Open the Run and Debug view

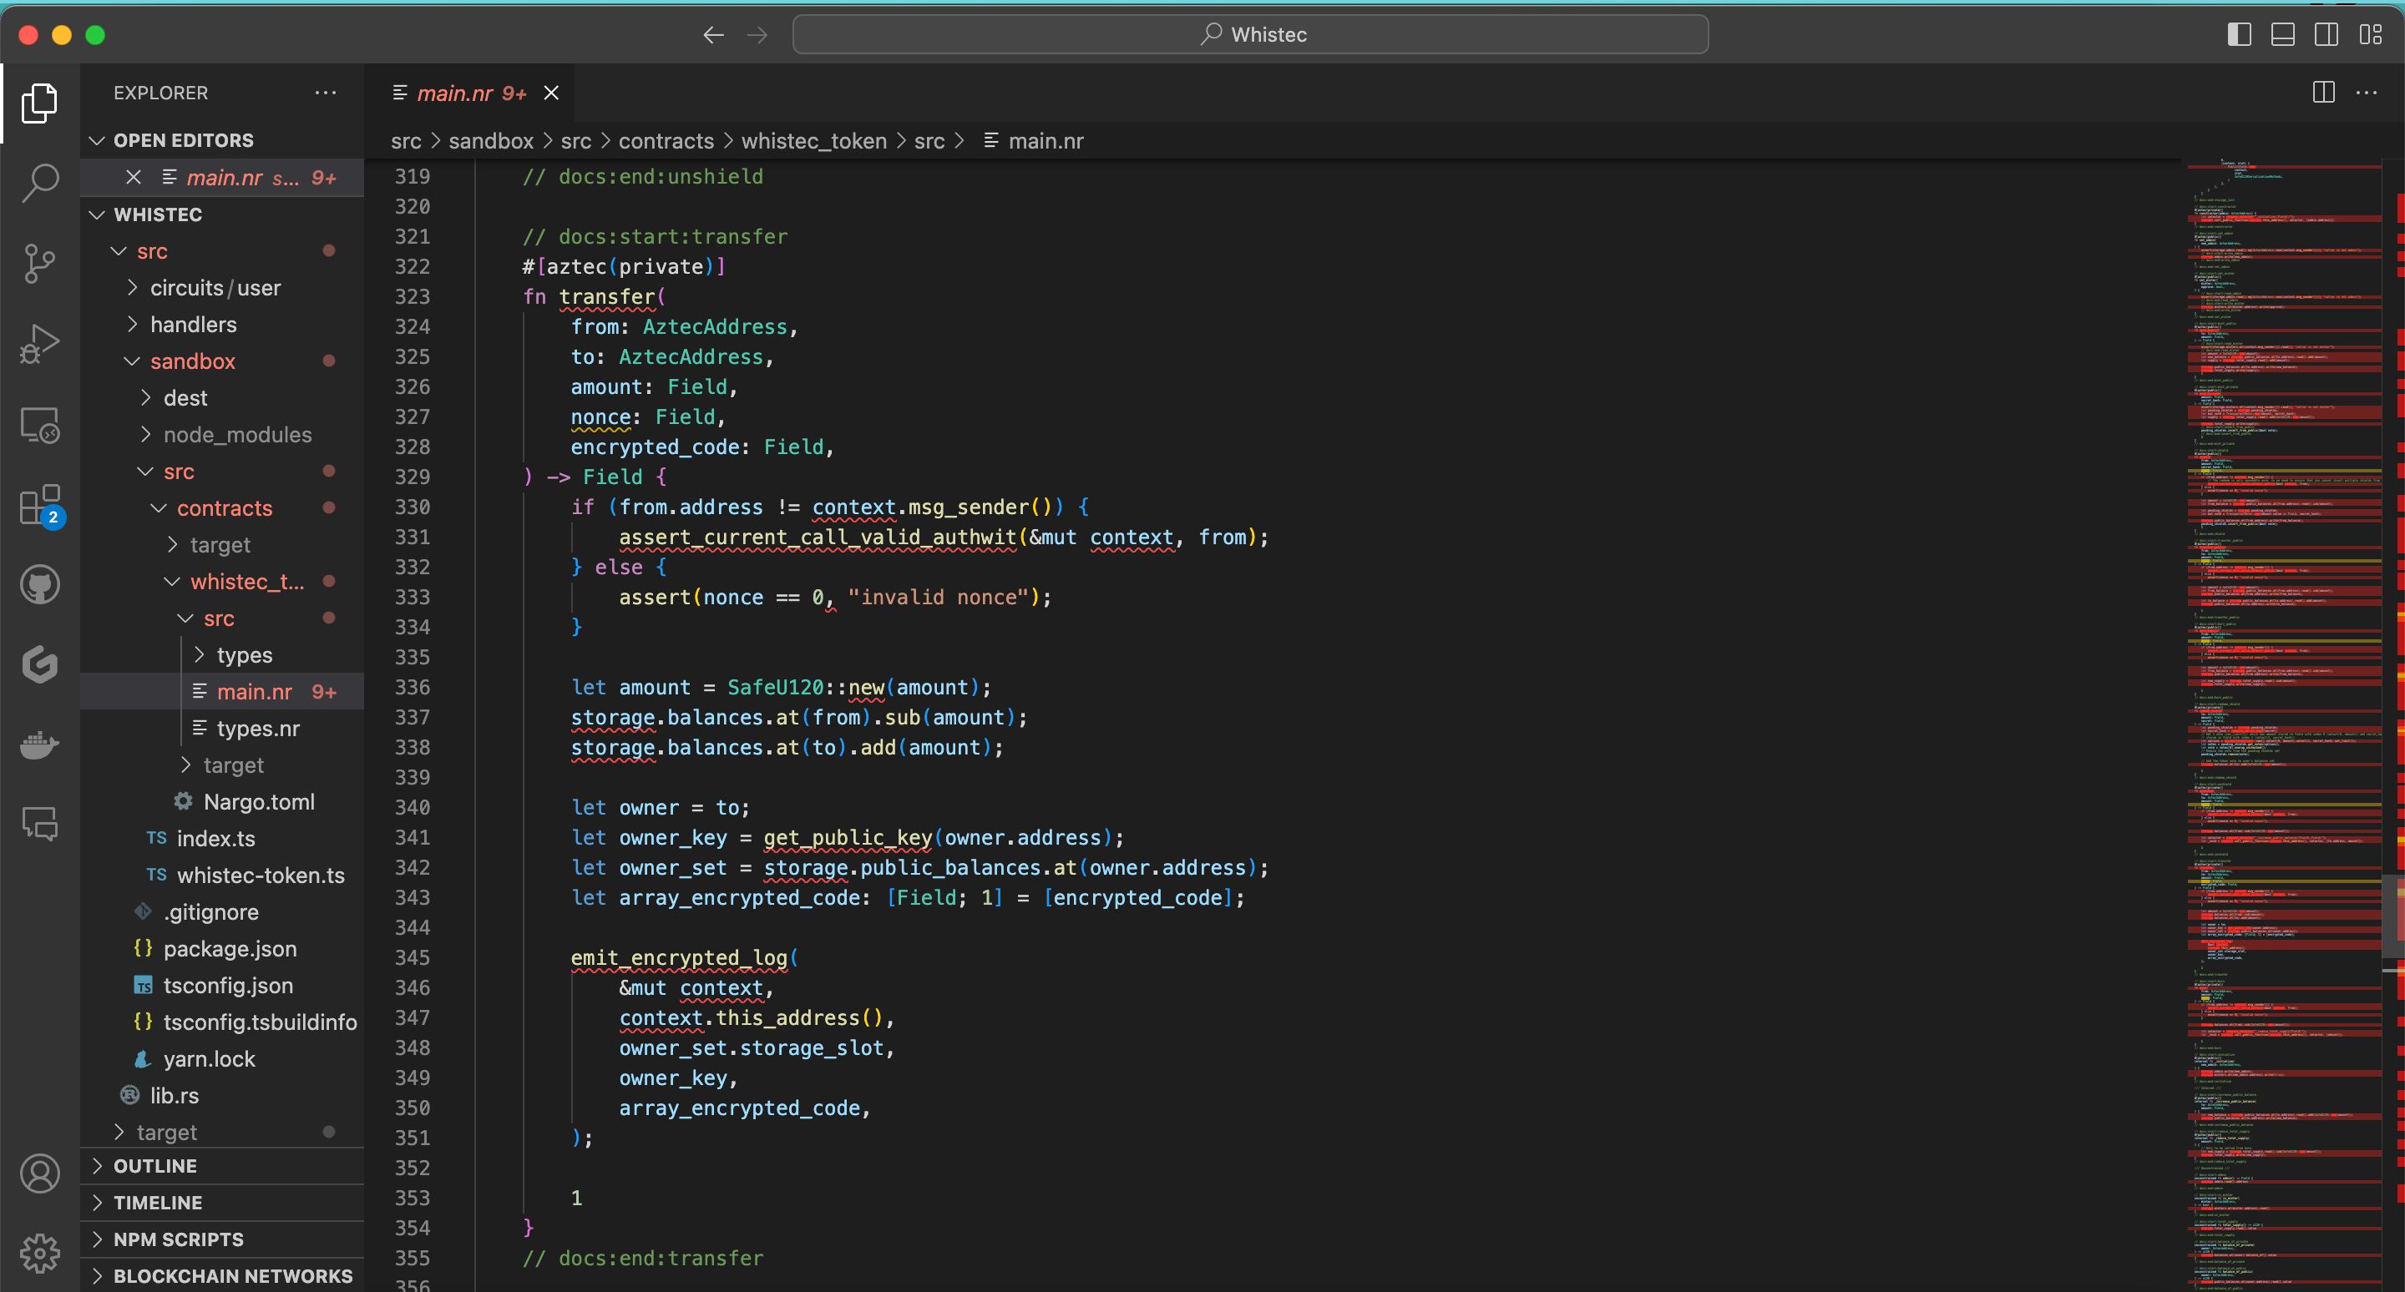tap(39, 344)
